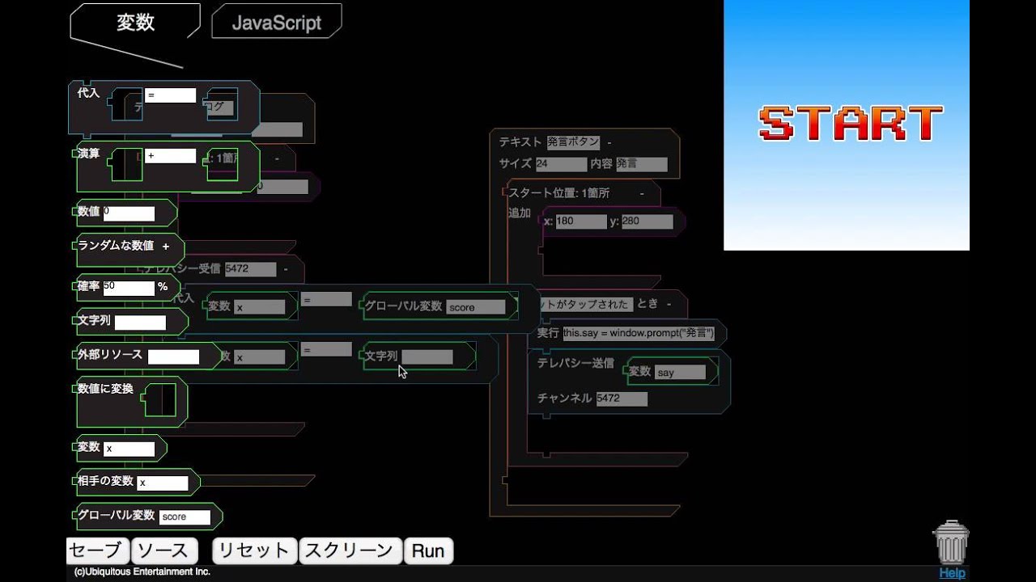Expand the ランダムな数値 block plus sign
The width and height of the screenshot is (1036, 582).
coord(166,247)
